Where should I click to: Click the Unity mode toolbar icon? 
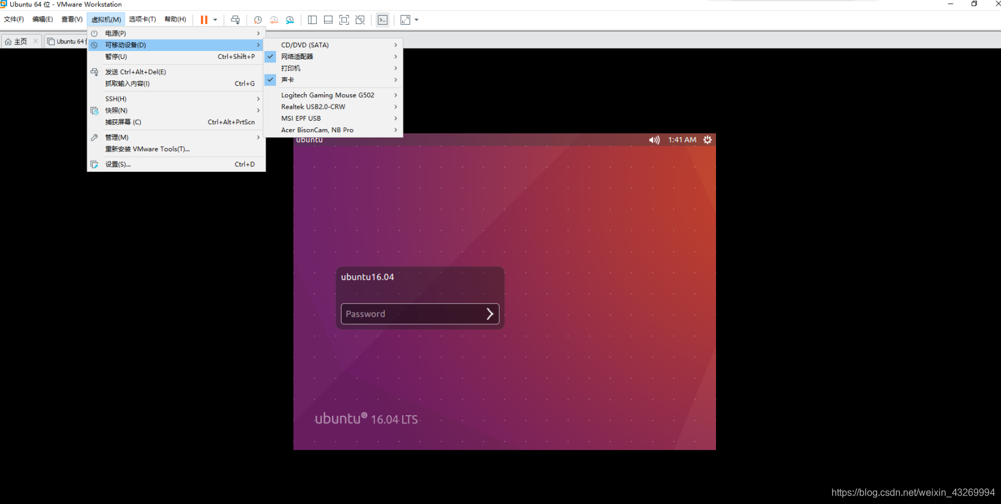click(360, 20)
